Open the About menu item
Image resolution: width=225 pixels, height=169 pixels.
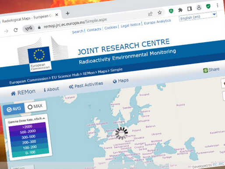click(x=51, y=89)
